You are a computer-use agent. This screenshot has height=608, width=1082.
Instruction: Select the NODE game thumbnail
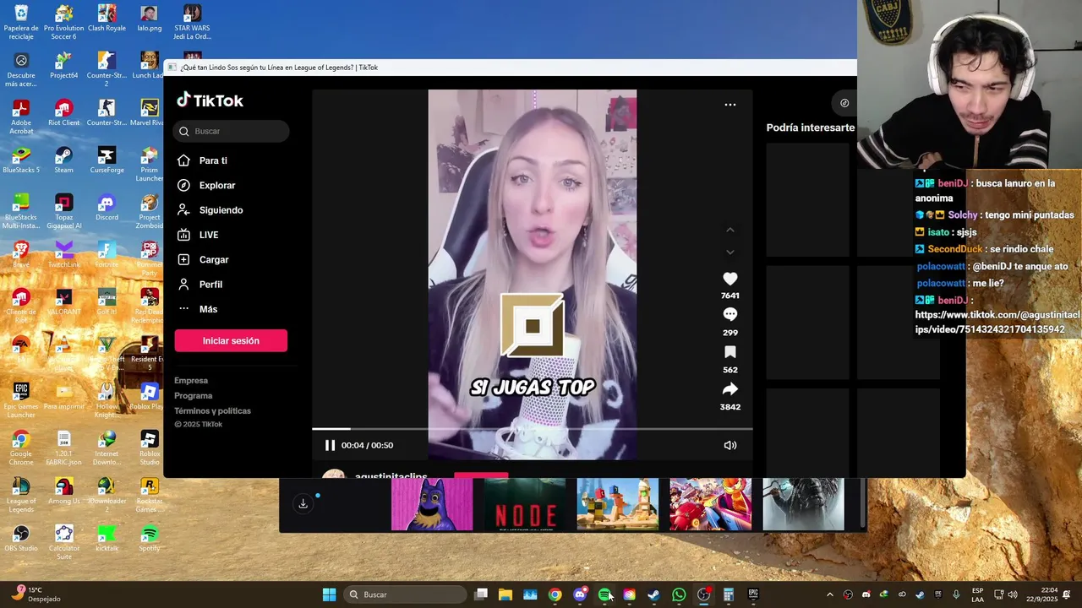[x=525, y=505]
